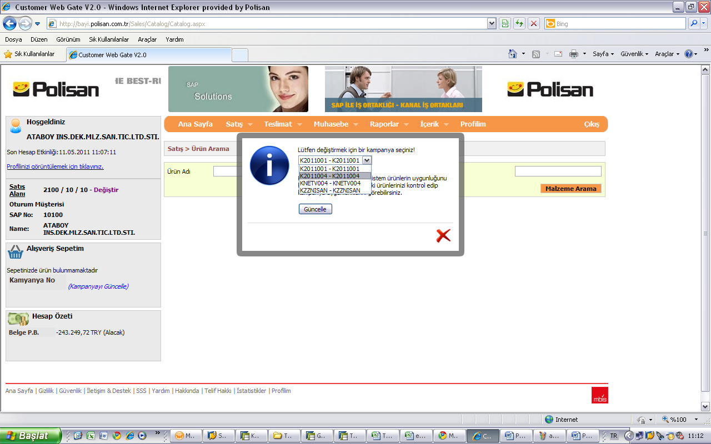Expand the Raporlar navigation menu
This screenshot has height=444, width=711.
[389, 124]
